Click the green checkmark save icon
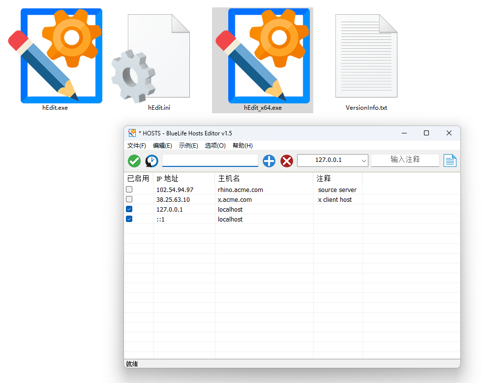 coord(134,160)
